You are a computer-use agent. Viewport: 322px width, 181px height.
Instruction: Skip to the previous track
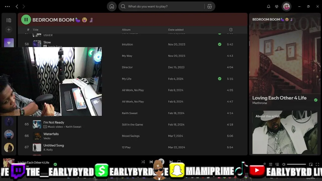coord(151,162)
